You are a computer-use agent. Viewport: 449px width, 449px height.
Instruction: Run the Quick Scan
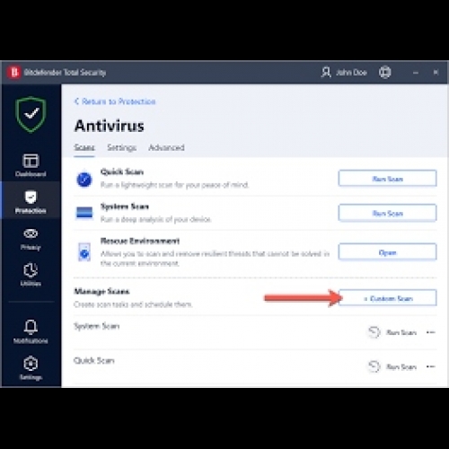pyautogui.click(x=387, y=179)
